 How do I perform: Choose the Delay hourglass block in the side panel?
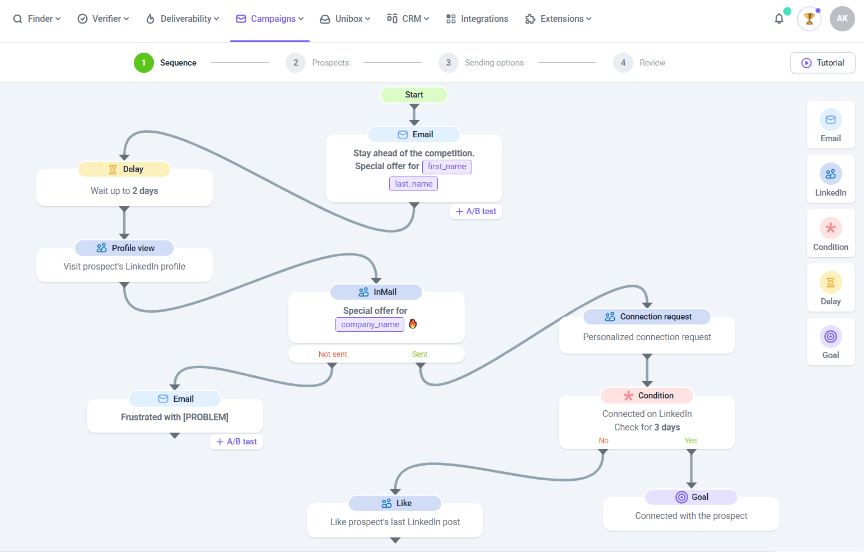point(830,288)
